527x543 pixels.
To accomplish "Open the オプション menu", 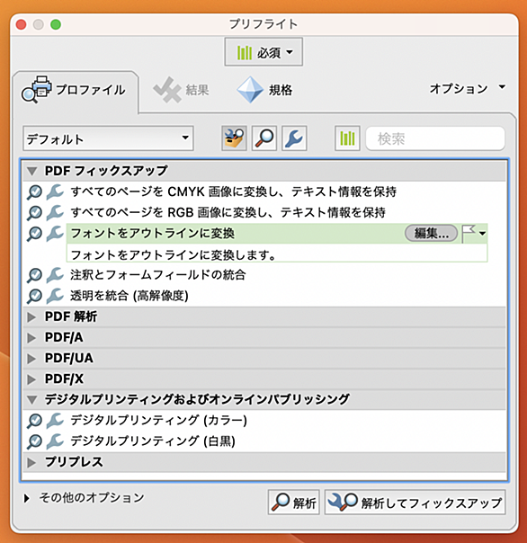I will point(468,88).
